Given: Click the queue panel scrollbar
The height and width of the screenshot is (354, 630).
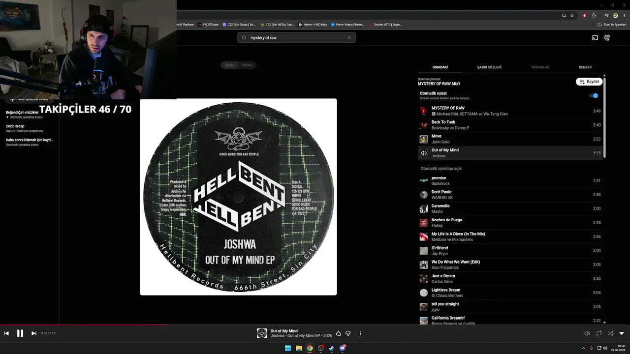Looking at the screenshot, I should tap(604, 117).
